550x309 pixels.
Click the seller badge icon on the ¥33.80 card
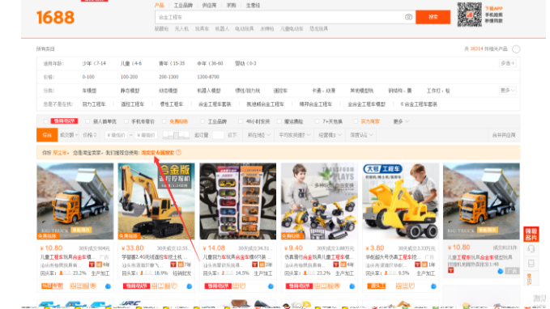(173, 265)
